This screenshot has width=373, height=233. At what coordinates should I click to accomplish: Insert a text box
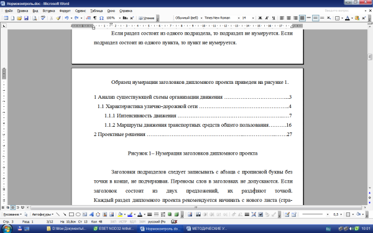pos(85,214)
